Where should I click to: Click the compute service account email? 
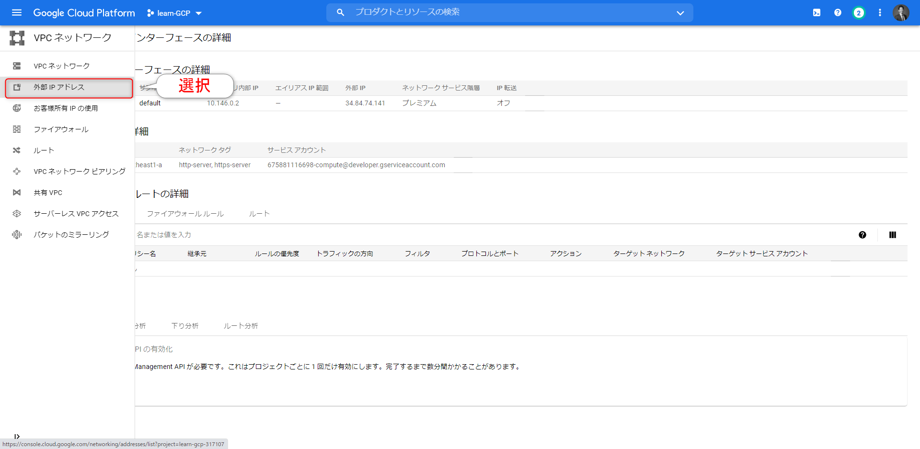[x=356, y=165]
